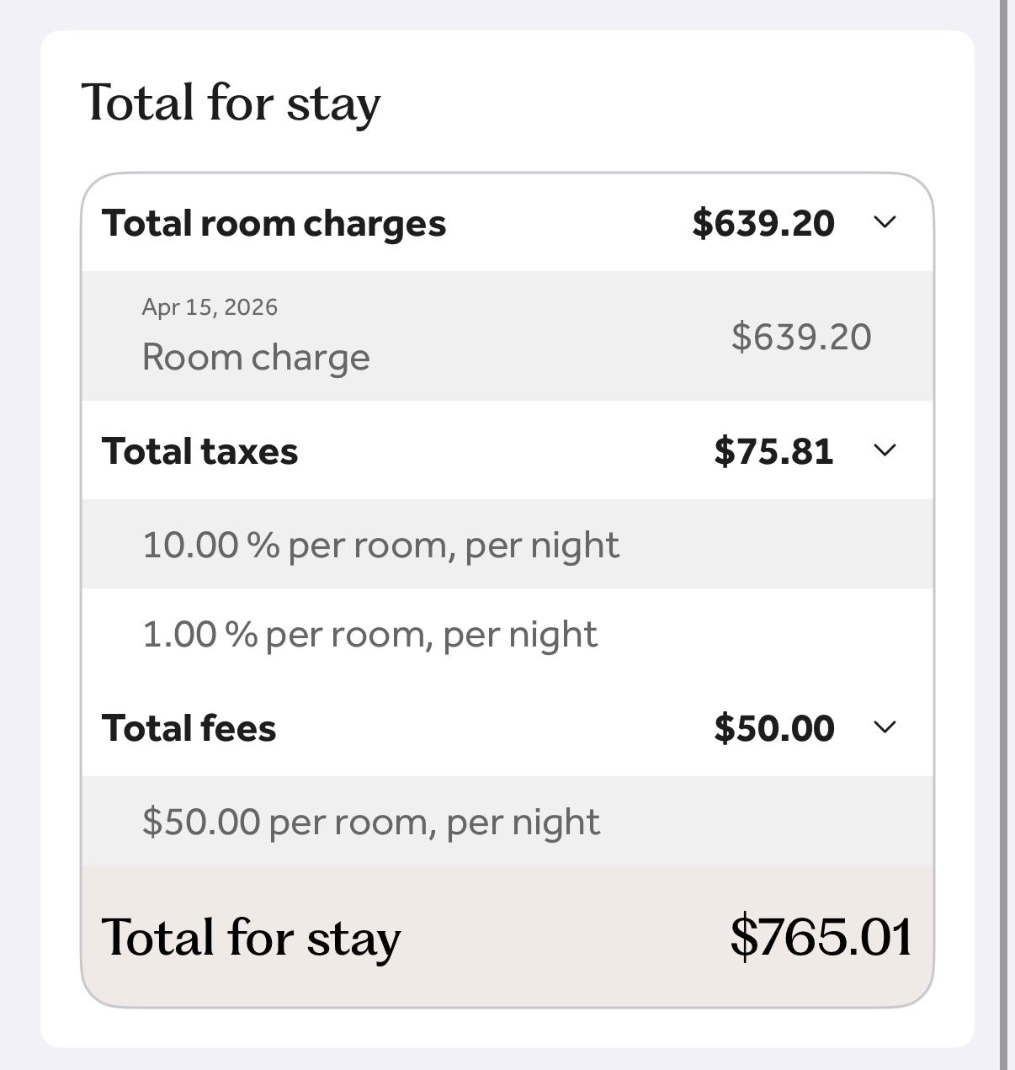This screenshot has height=1070, width=1015.
Task: Click the vertical scrollbar on the right edge
Action: coord(1003,535)
